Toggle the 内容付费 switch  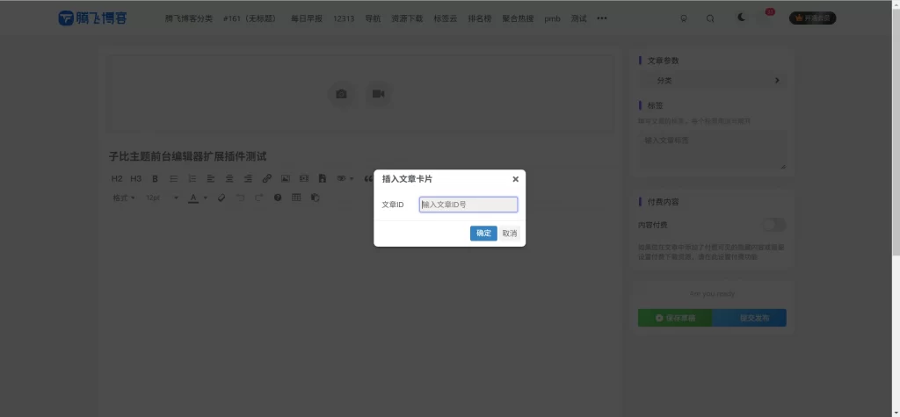tap(773, 226)
